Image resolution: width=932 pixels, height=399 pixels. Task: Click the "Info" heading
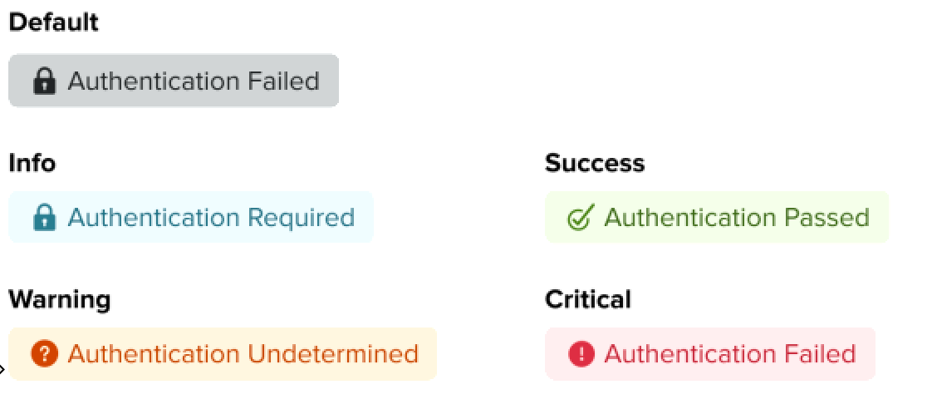pos(32,163)
